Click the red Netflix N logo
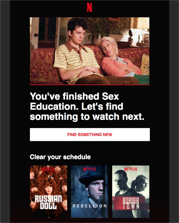Screen dimensions: 179x223 pyautogui.click(x=89, y=7)
